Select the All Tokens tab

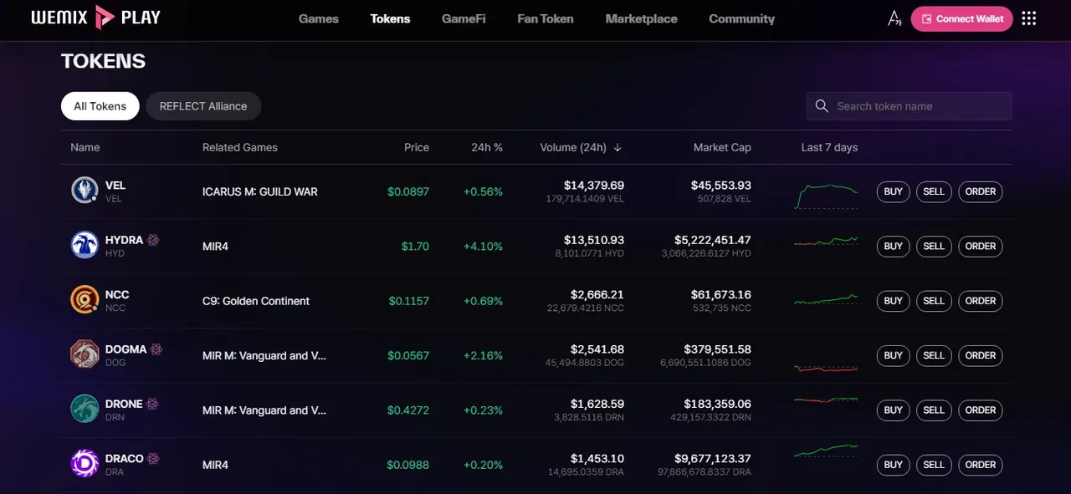point(100,106)
